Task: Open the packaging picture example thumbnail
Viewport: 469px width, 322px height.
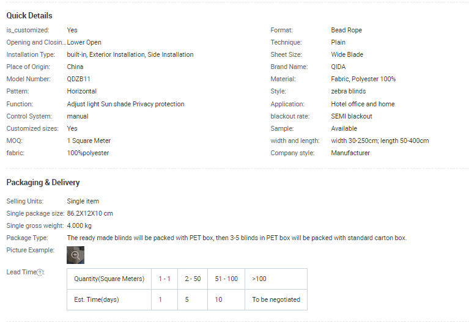Action: tap(75, 255)
